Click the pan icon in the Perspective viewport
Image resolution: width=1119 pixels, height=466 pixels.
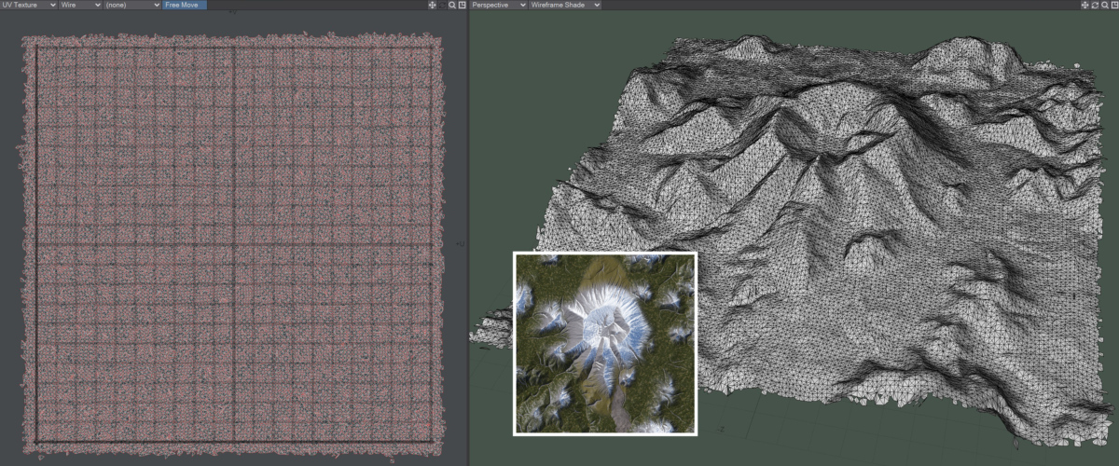click(x=1084, y=5)
